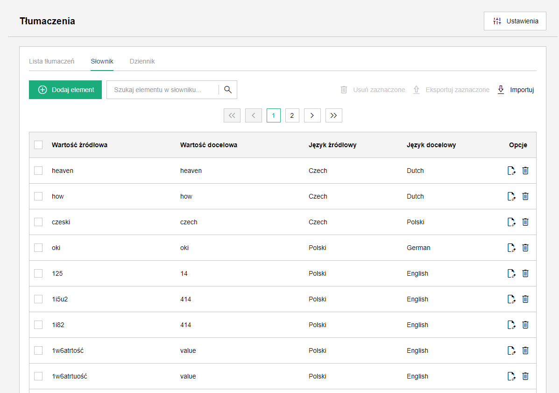Edit the 1i5u2 dictionary entry
559x393 pixels.
click(511, 299)
